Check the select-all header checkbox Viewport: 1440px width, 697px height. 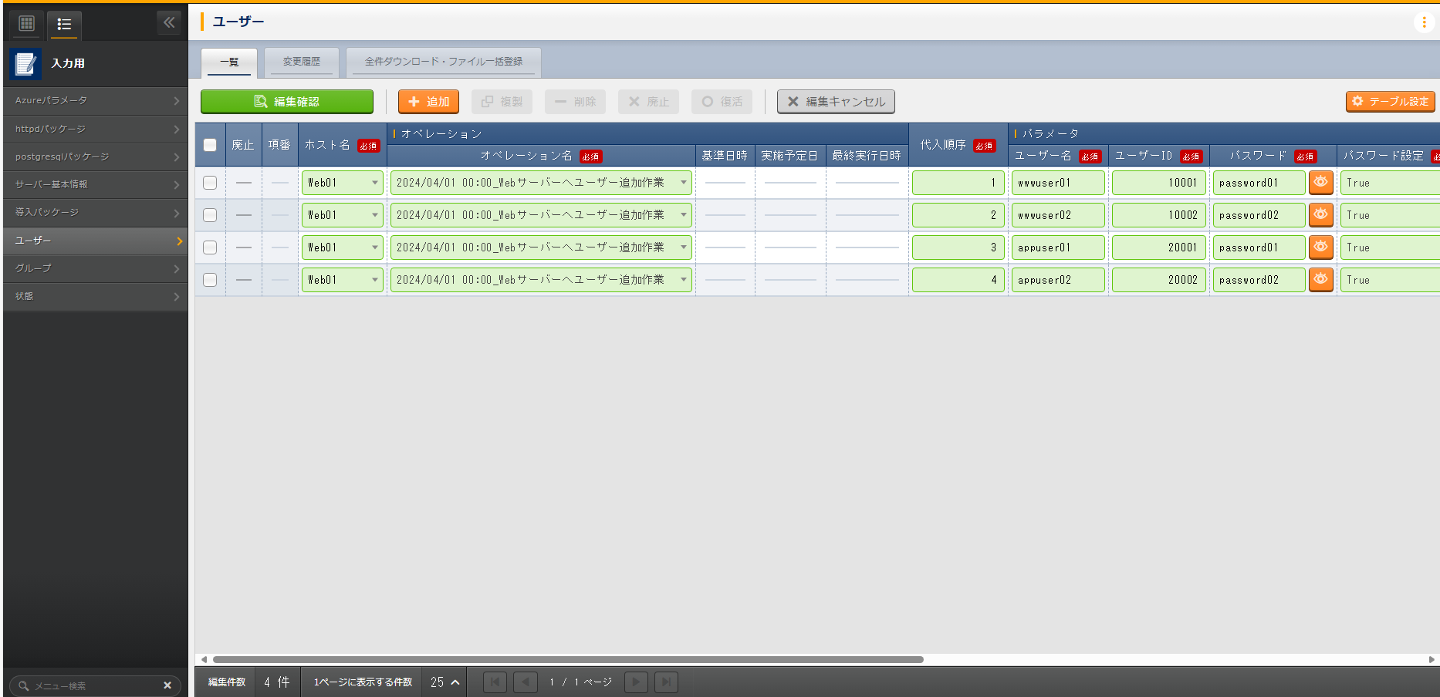(210, 145)
